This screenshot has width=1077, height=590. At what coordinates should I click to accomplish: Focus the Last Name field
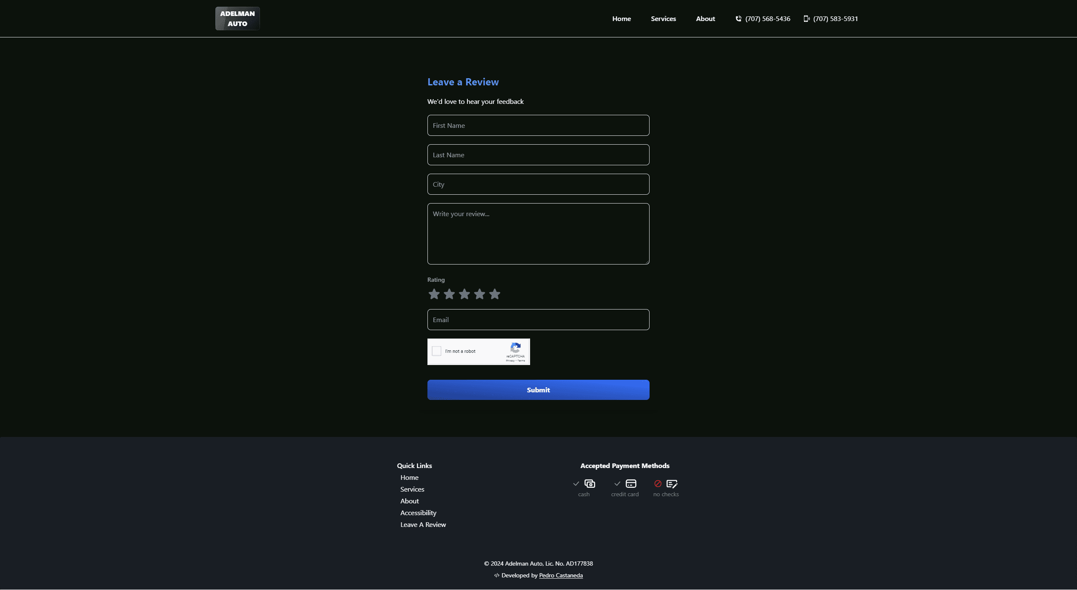(538, 155)
